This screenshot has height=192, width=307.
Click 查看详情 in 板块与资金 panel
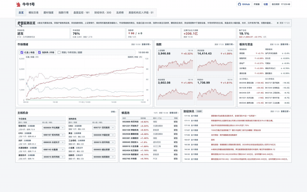click(x=285, y=44)
